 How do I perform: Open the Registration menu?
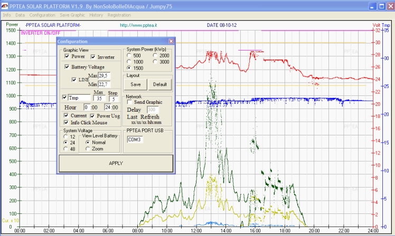click(119, 15)
